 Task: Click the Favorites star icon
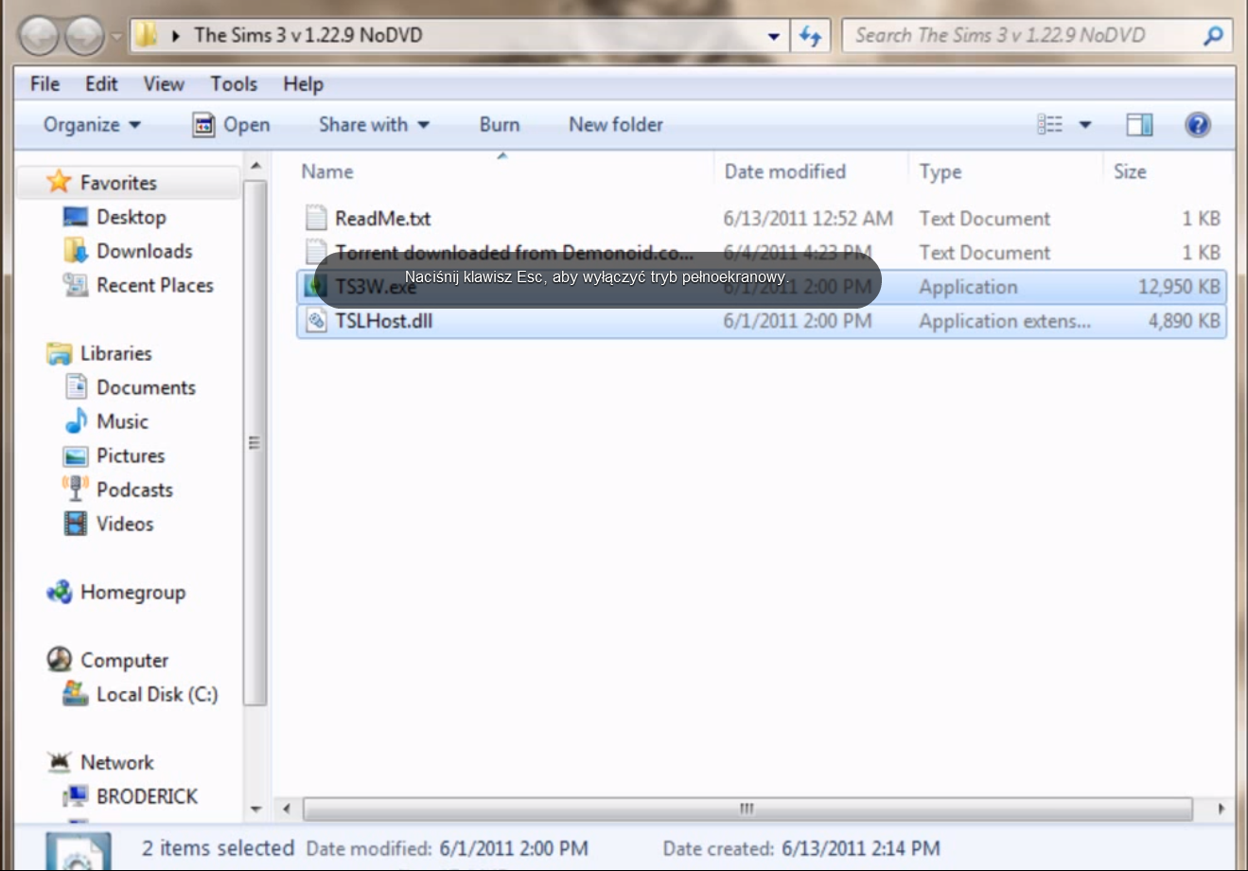[59, 181]
